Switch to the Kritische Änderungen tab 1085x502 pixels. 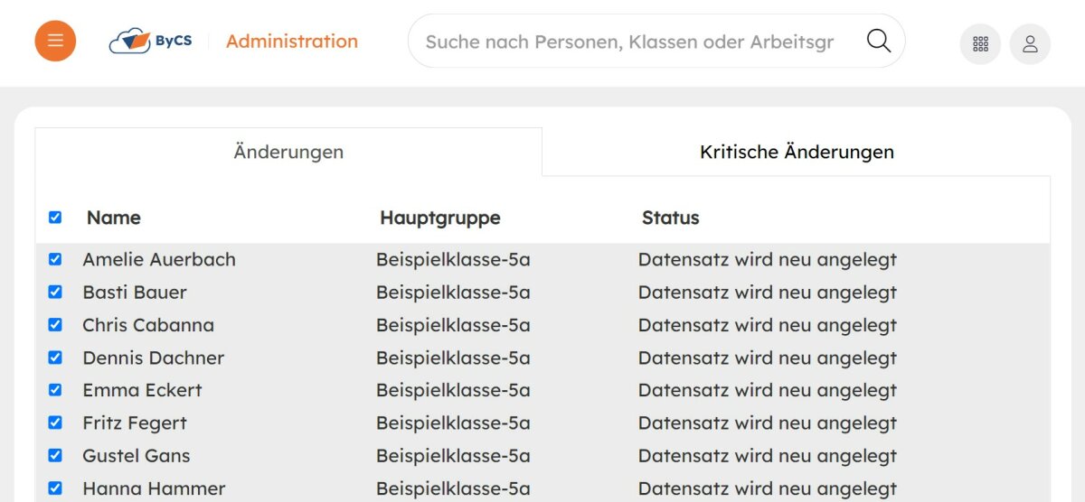tap(797, 152)
